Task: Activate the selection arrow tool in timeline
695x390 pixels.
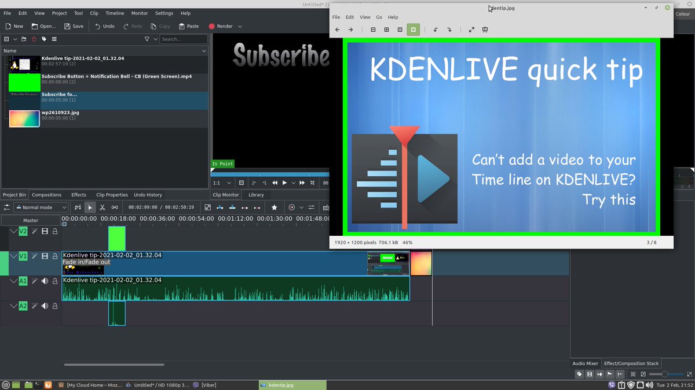Action: 90,207
